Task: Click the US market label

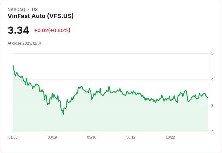Action: 35,10
